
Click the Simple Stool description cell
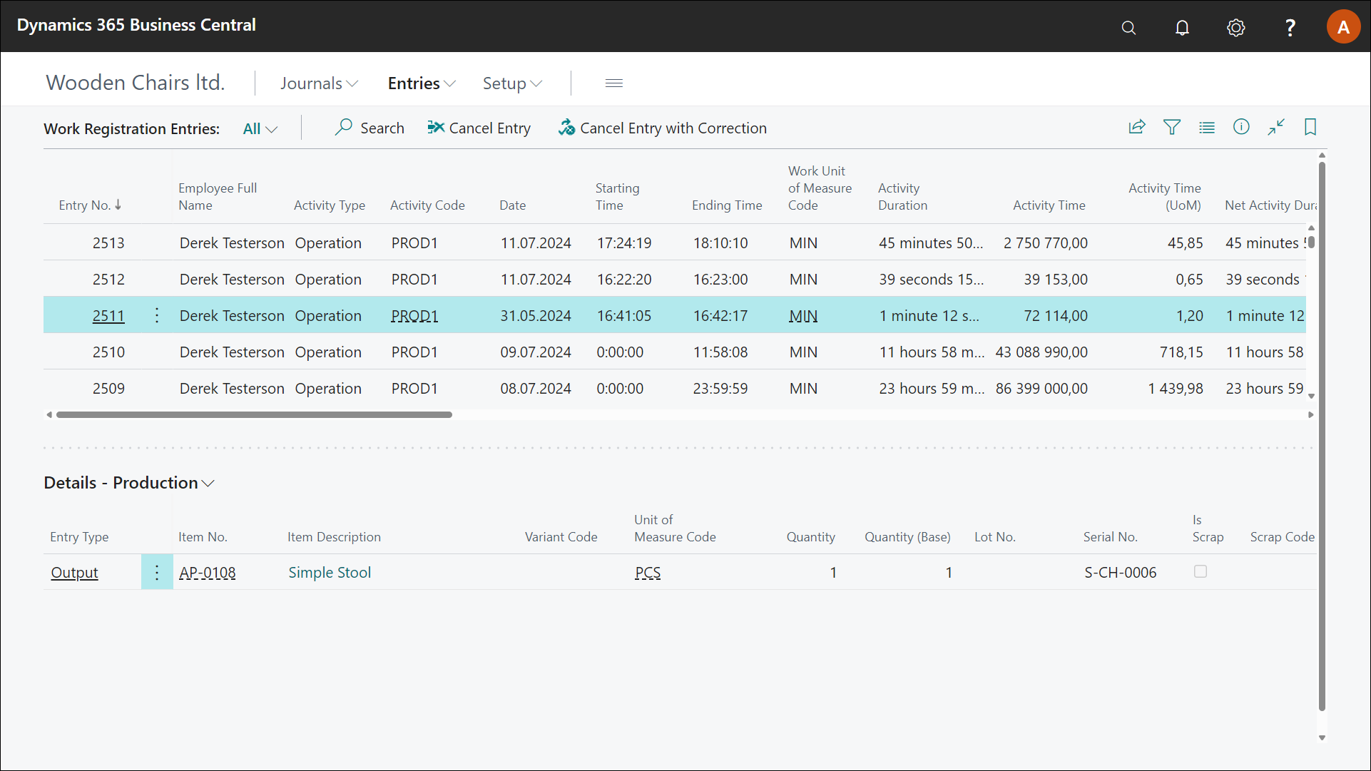(x=330, y=573)
